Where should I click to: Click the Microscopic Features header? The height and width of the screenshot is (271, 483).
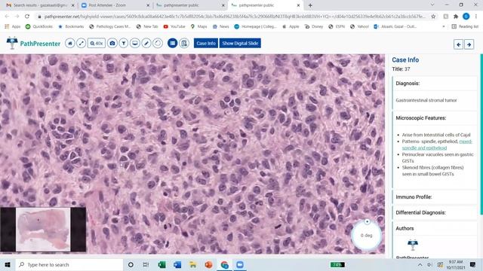point(421,118)
